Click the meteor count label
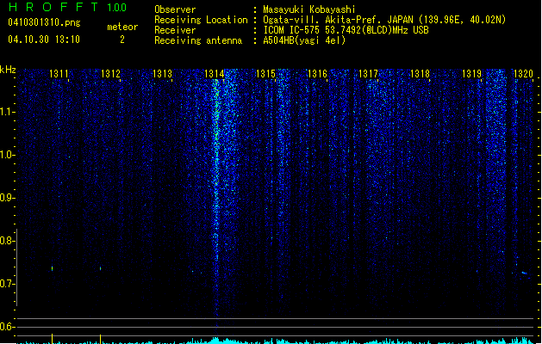Screen dimensions: 542x344 [122, 27]
